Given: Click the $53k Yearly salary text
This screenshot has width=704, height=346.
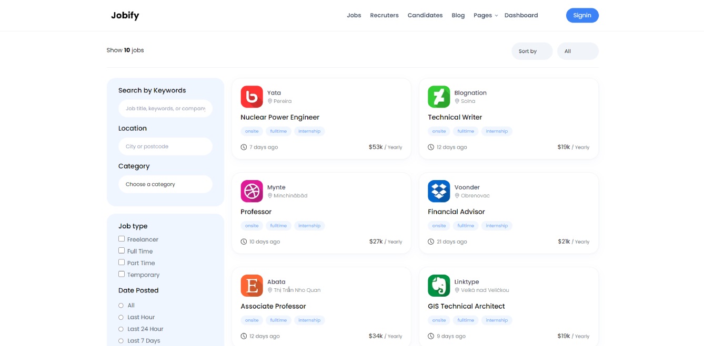Looking at the screenshot, I should pos(386,147).
